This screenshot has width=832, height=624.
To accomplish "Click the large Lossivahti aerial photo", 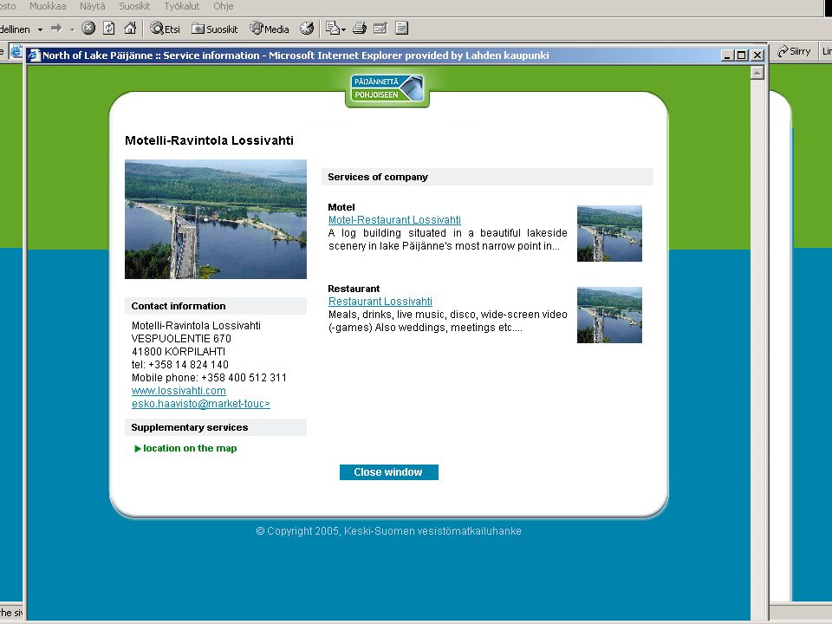I will (x=216, y=219).
